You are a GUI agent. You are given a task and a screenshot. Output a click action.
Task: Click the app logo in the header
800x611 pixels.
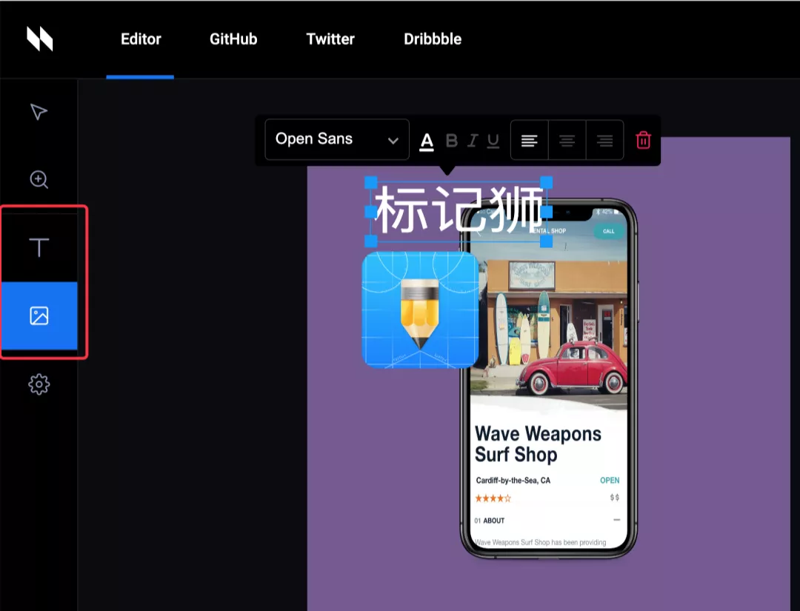tap(40, 39)
